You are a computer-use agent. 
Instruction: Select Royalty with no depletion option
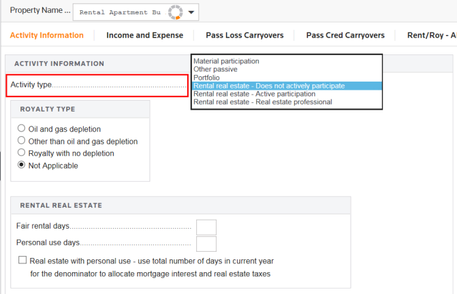click(22, 153)
